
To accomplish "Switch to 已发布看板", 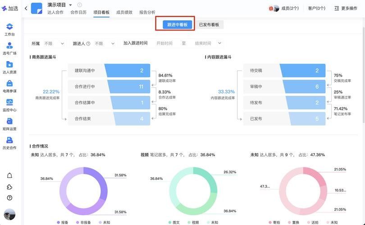I will 209,25.
